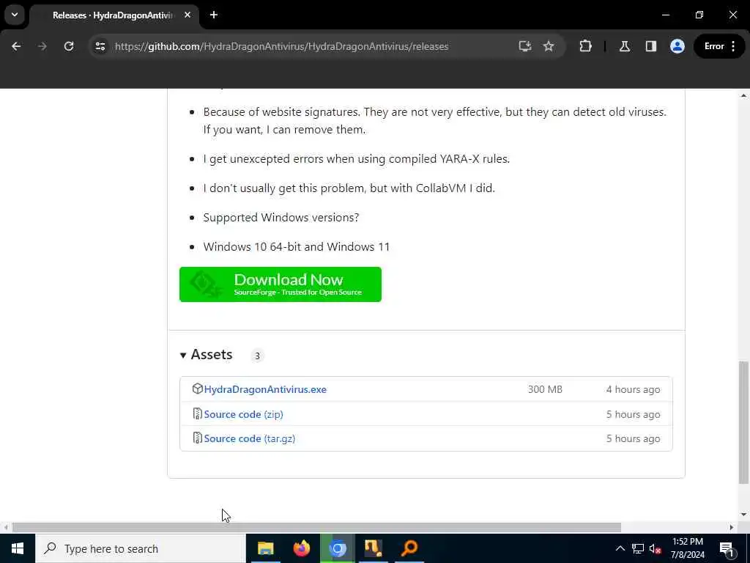
Task: Open the Error menu button
Action: tap(719, 46)
